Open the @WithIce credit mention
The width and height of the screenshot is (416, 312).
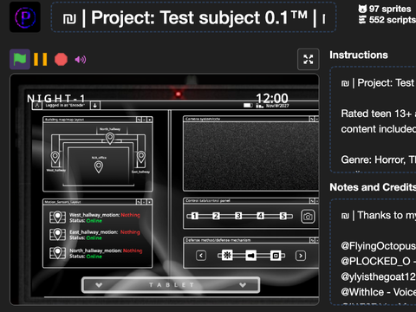[x=362, y=292]
